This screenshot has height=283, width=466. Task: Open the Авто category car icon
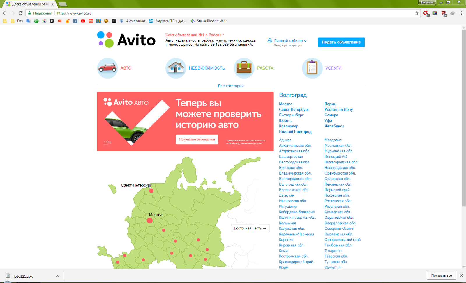107,68
